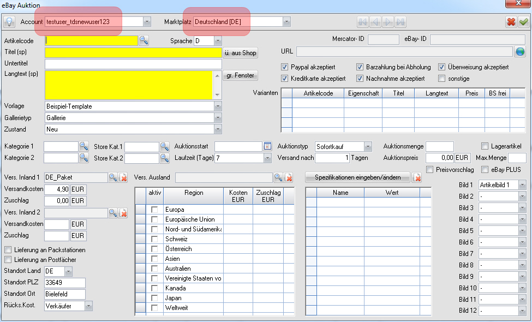Open the Gallerietyp dropdown

click(x=218, y=118)
